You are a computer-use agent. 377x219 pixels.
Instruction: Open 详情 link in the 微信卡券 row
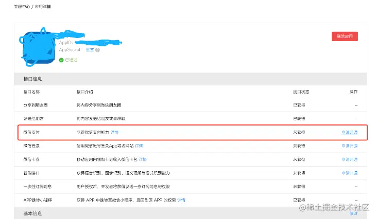(x=143, y=159)
